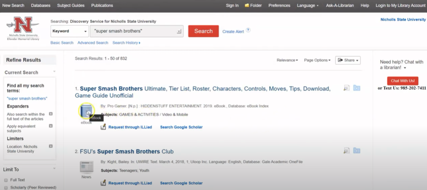This screenshot has height=190, width=427.
Task: Preview result 2 with magnifier icon
Action: pos(347,151)
